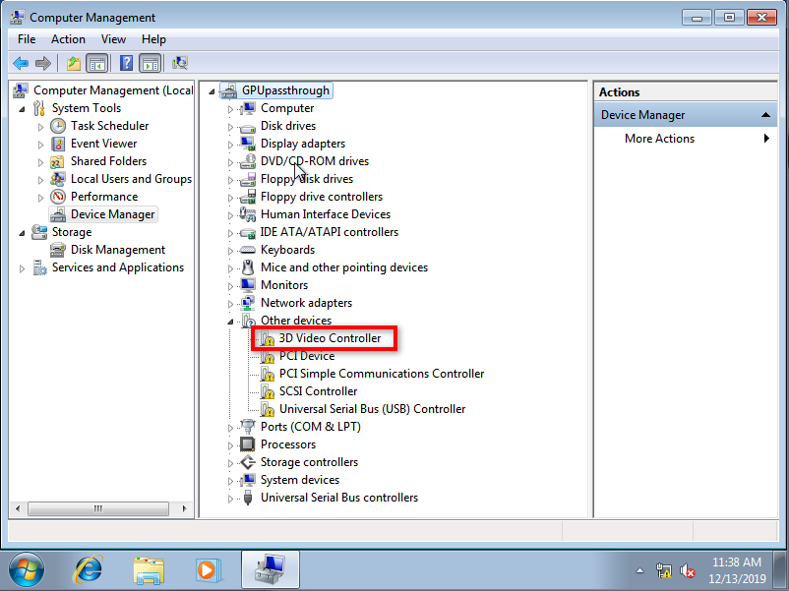Viewport: 789px width, 591px height.
Task: Open the Action menu
Action: click(68, 39)
